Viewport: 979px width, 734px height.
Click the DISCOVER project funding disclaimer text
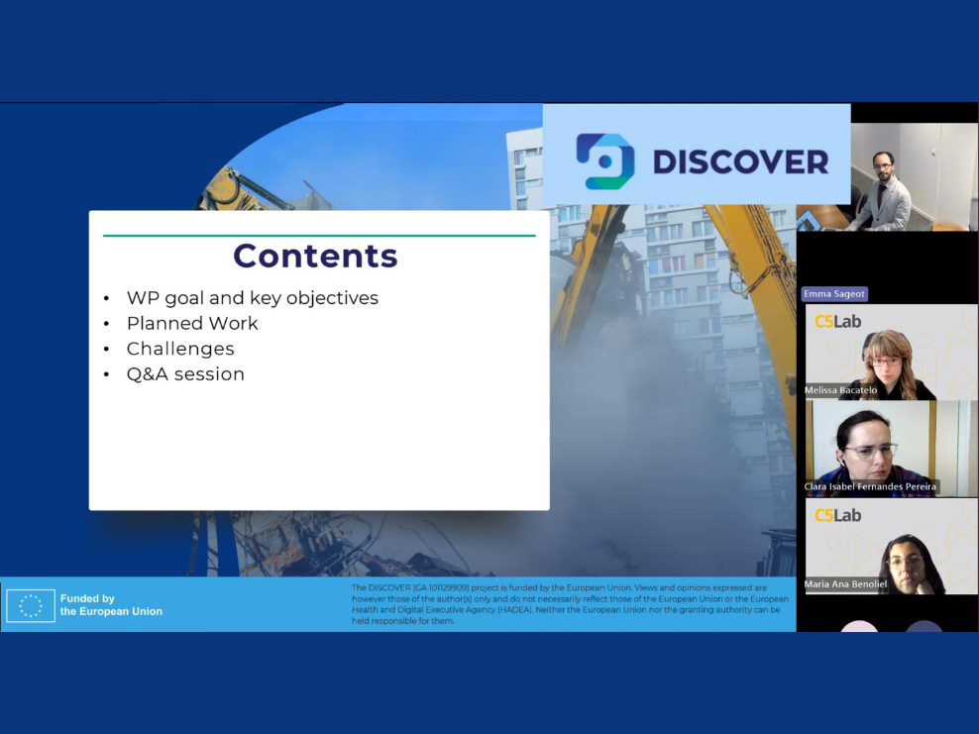pos(570,604)
